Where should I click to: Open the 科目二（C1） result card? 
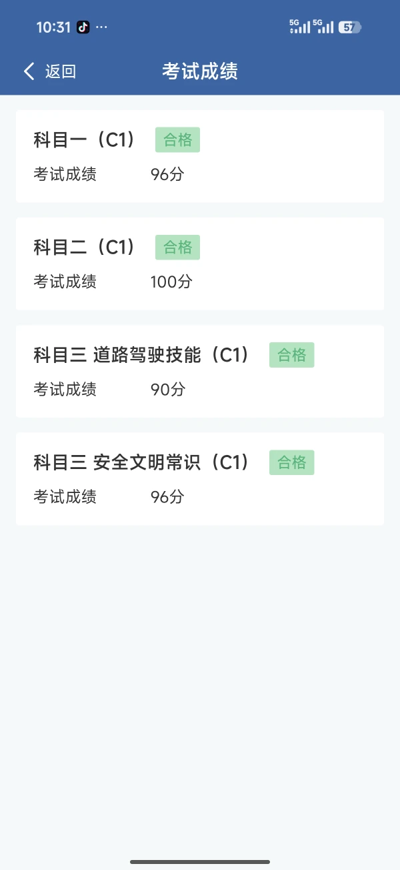tap(200, 264)
